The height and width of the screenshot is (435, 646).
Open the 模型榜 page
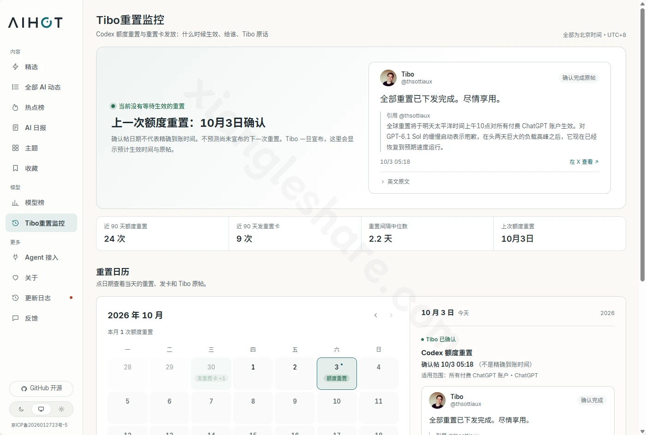[41, 203]
